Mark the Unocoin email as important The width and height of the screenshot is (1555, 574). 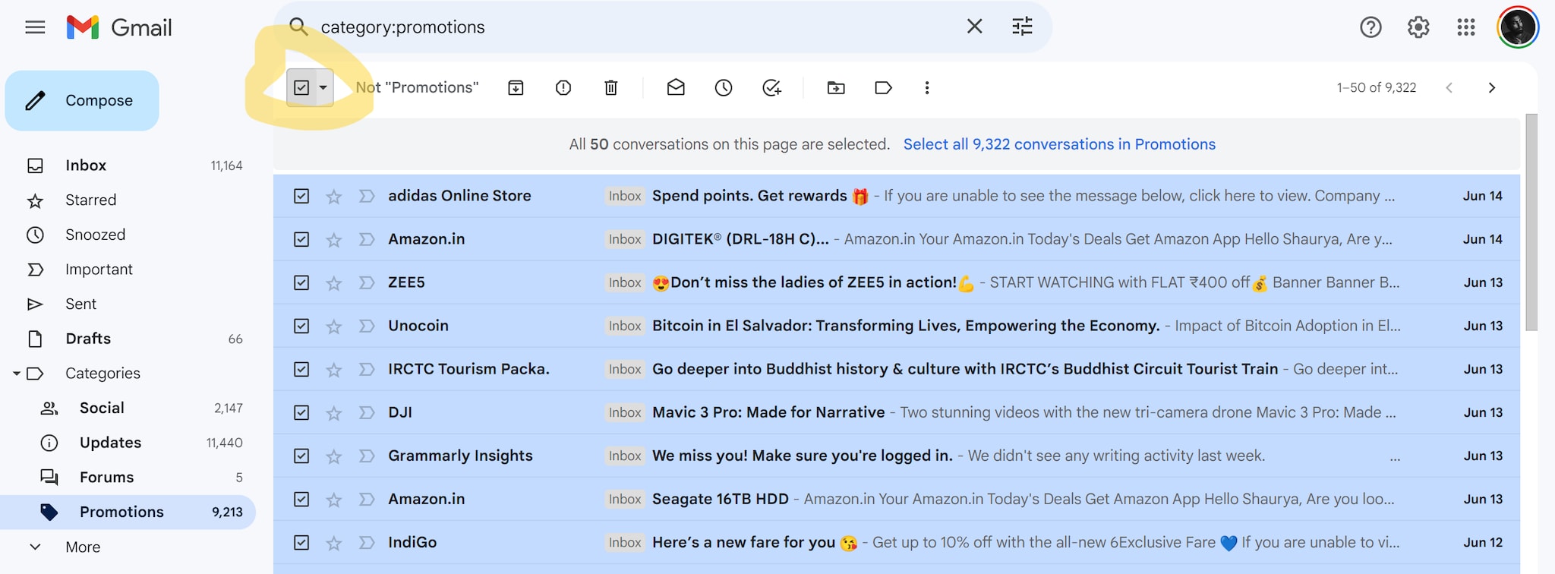(x=367, y=326)
